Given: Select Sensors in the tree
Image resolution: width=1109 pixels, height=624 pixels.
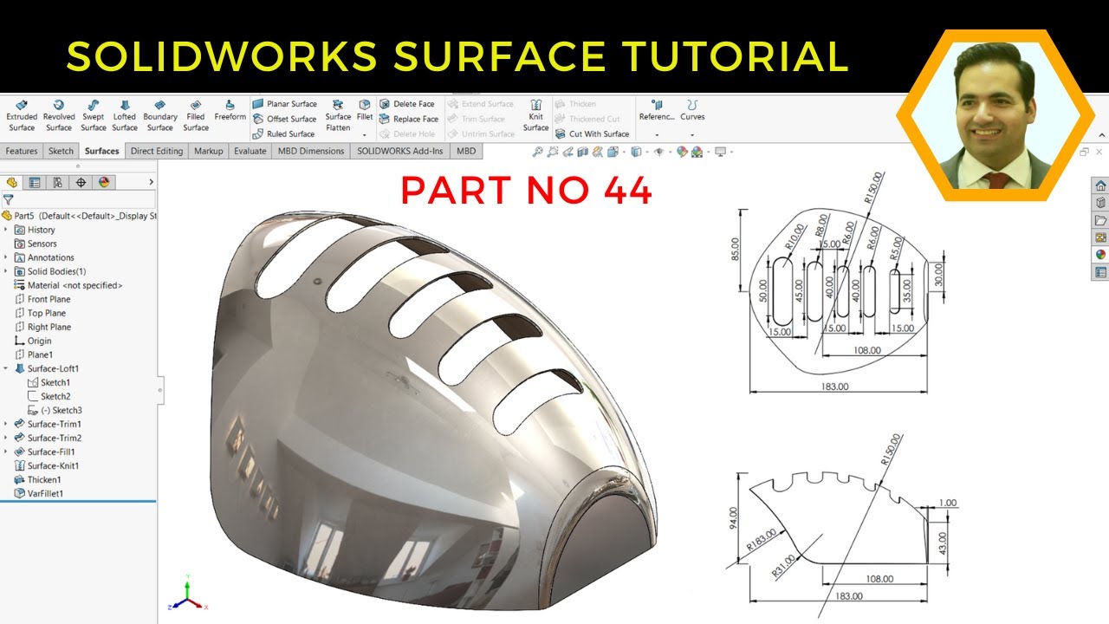Looking at the screenshot, I should 36,244.
